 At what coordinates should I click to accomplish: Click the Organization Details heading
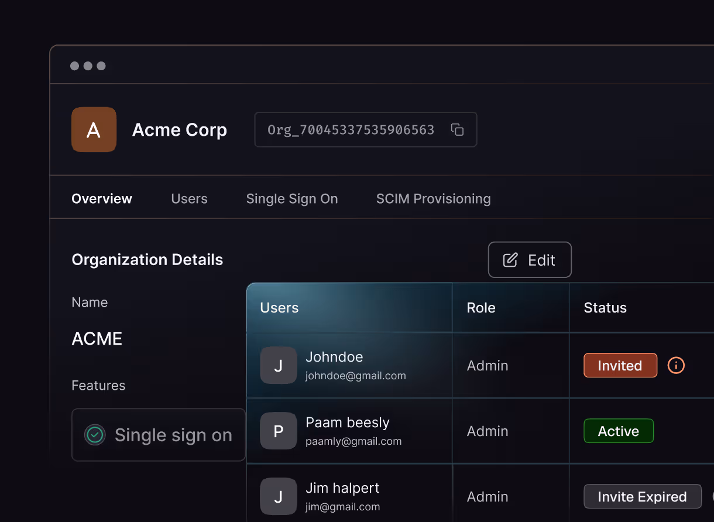click(147, 260)
